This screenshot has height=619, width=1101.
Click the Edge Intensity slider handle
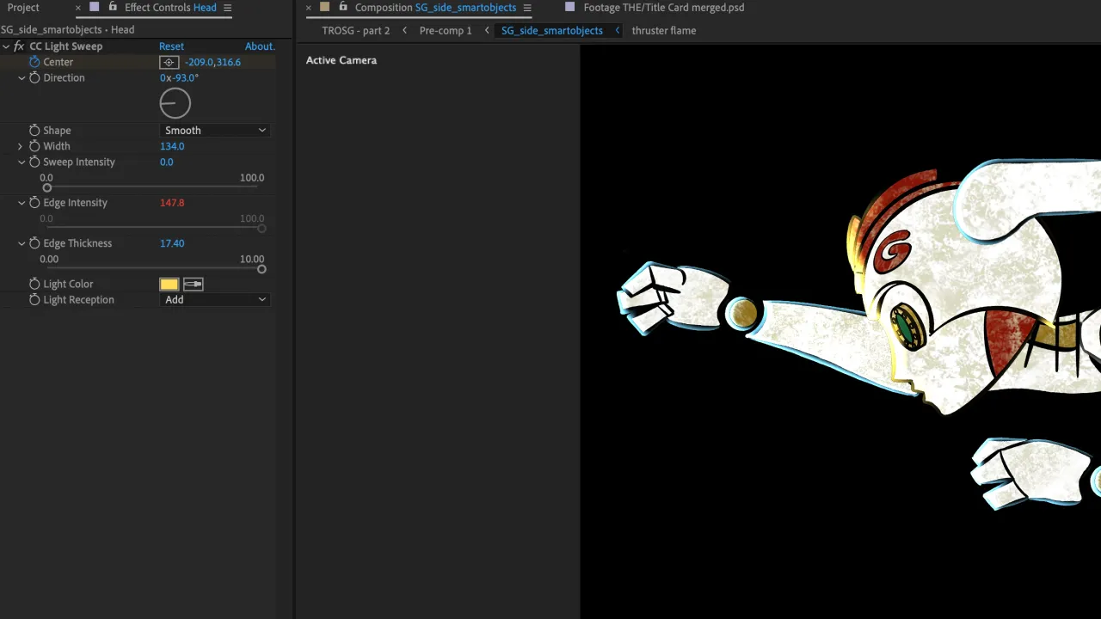pos(261,228)
